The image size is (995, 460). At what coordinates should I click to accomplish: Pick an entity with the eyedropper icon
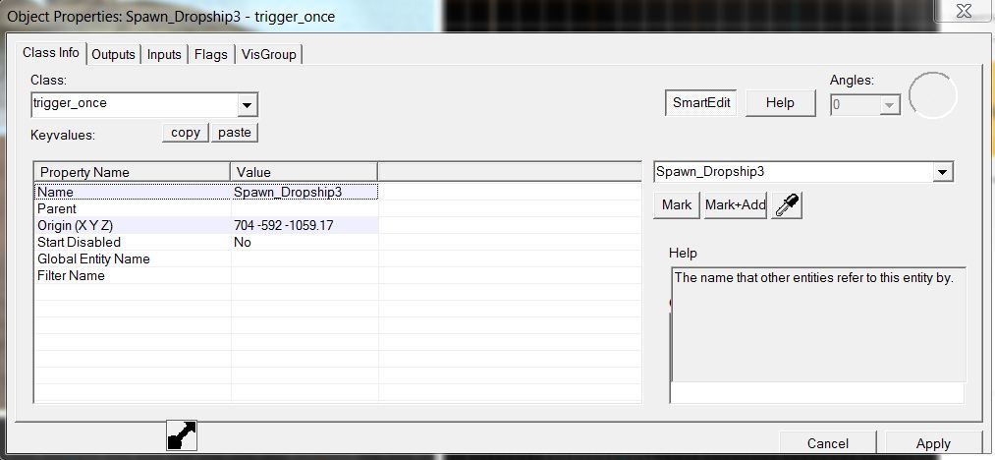787,205
